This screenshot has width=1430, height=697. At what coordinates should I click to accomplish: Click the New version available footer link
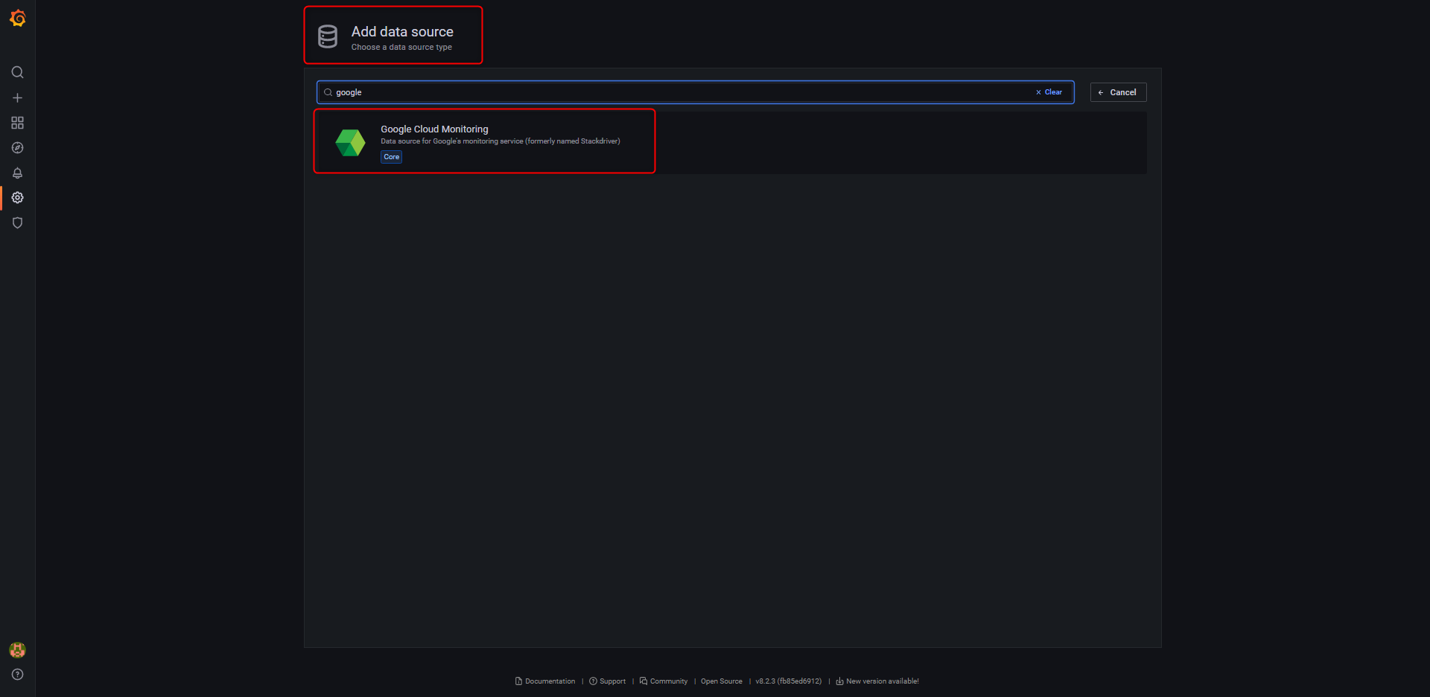pyautogui.click(x=877, y=681)
